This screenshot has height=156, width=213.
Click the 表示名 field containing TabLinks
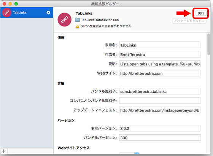pyautogui.click(x=160, y=45)
